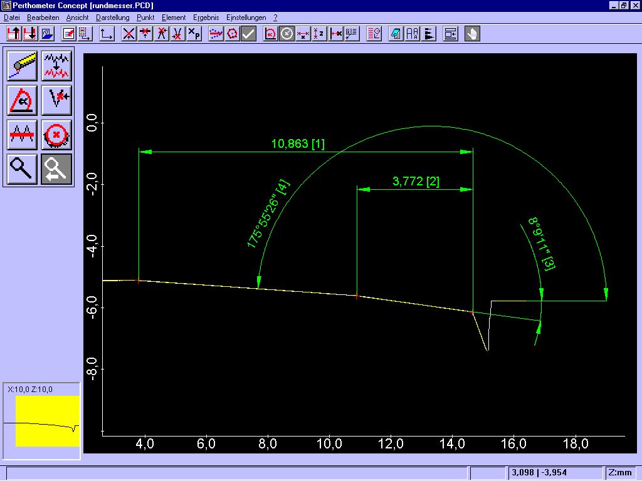
Task: Click the red up-arrow load file icon
Action: (x=13, y=34)
